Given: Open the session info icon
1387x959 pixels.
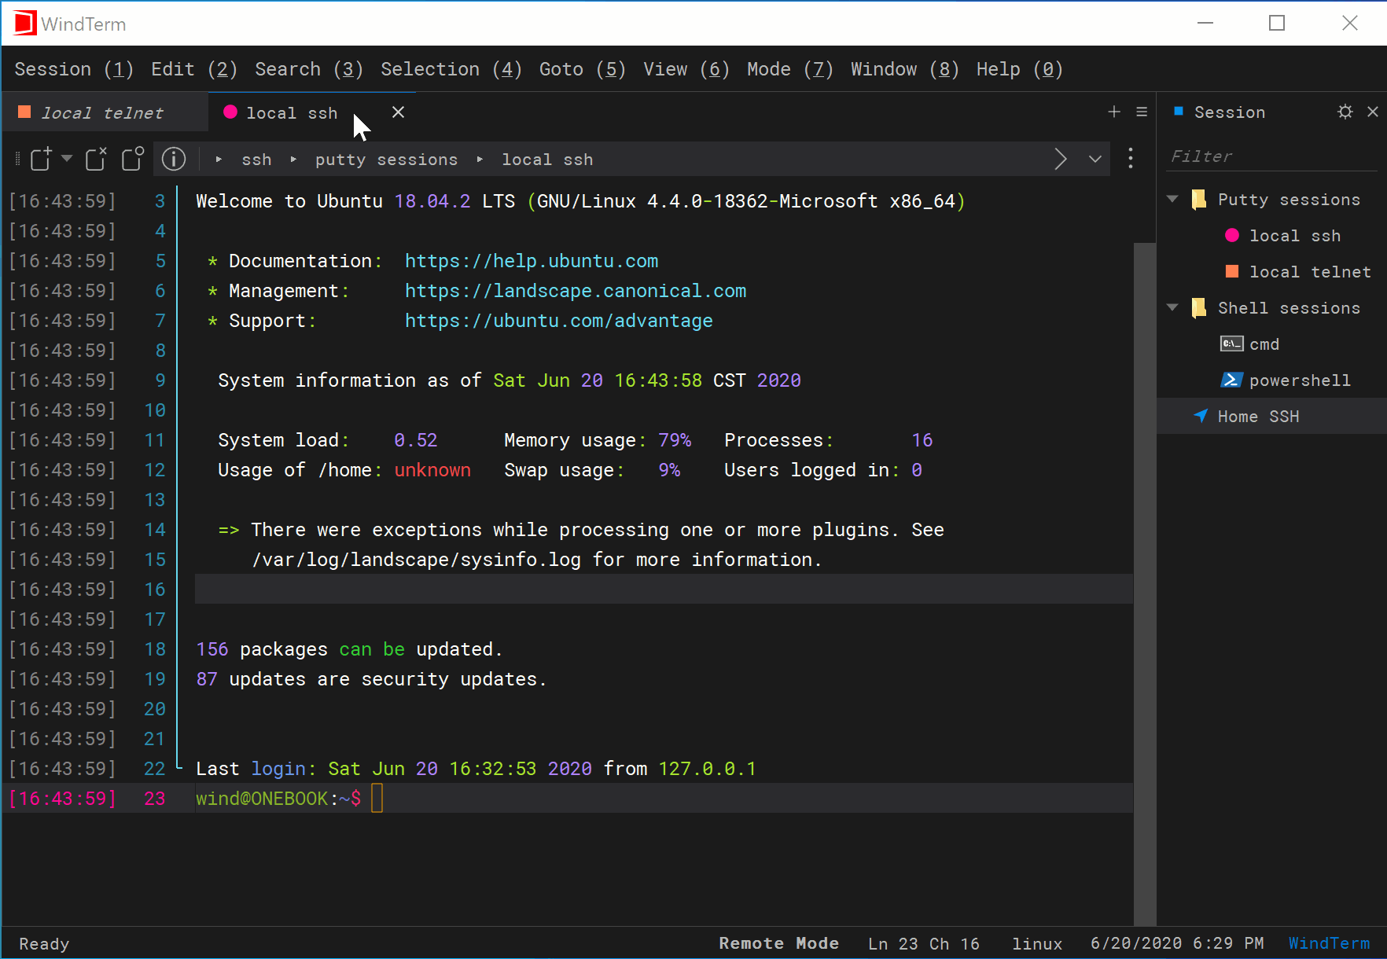Looking at the screenshot, I should [174, 159].
